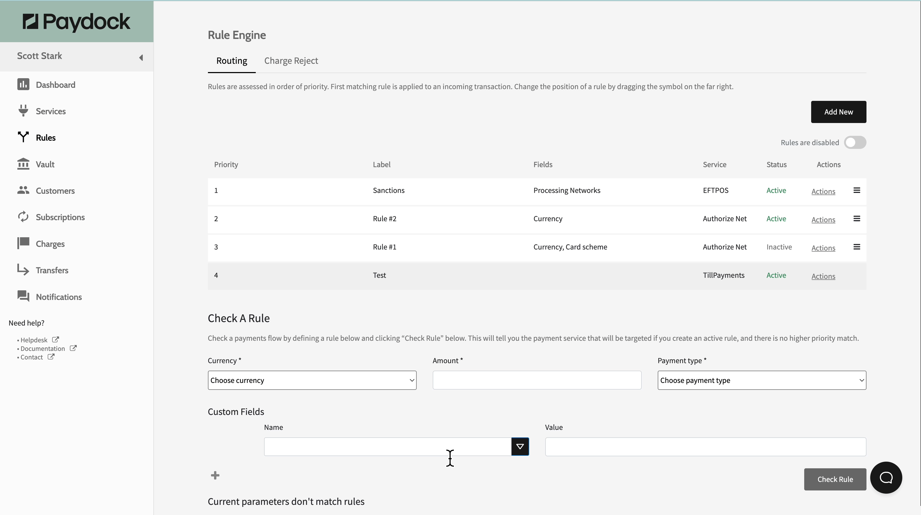921x515 pixels.
Task: Select the Routing tab
Action: point(231,61)
